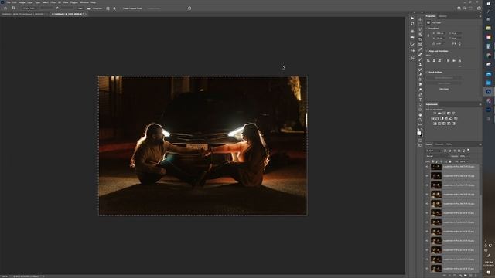The image size is (495, 278).
Task: Click the background color swatch
Action: point(422,136)
